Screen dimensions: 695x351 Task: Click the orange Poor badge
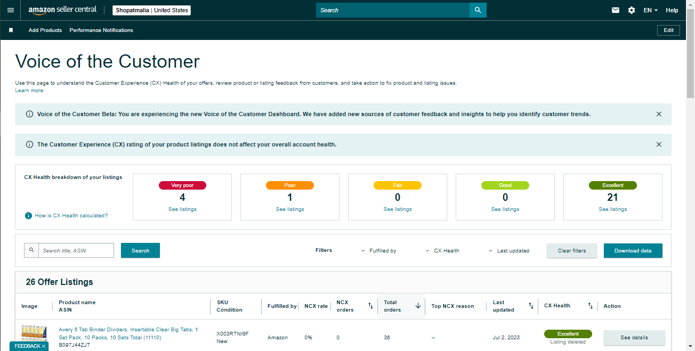[290, 185]
